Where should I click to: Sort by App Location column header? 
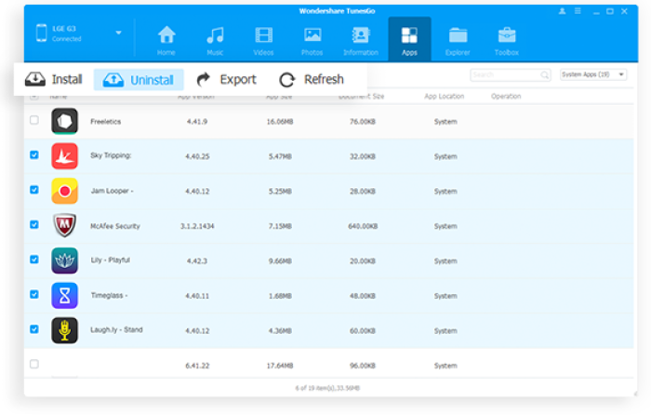point(445,97)
